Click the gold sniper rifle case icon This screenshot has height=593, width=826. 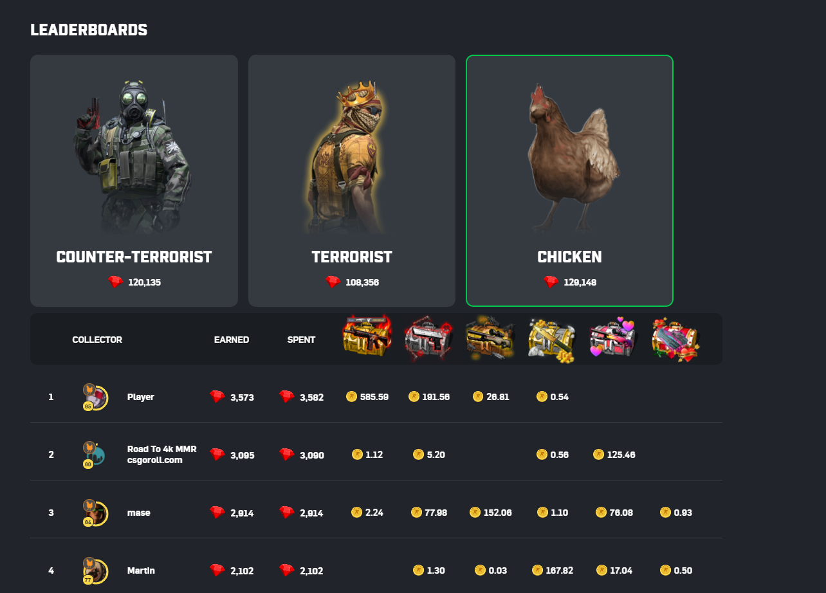(490, 338)
